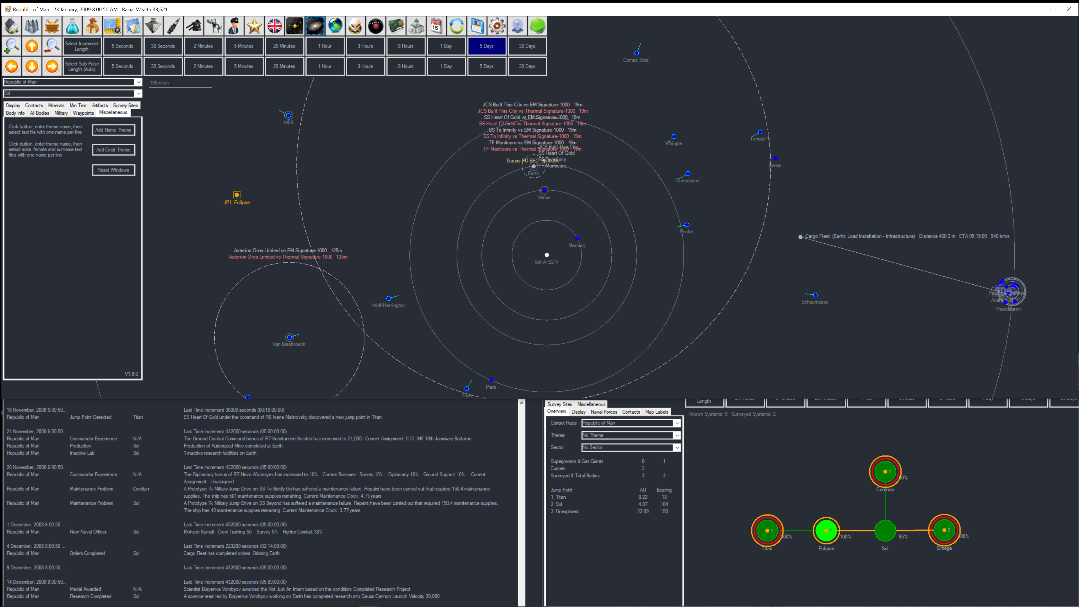The height and width of the screenshot is (607, 1079).
Task: Open the Body Info tab
Action: (x=15, y=113)
